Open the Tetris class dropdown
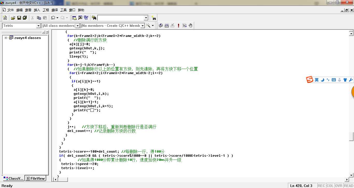 pyautogui.click(x=38, y=26)
